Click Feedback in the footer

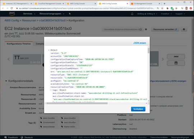(x=11, y=138)
